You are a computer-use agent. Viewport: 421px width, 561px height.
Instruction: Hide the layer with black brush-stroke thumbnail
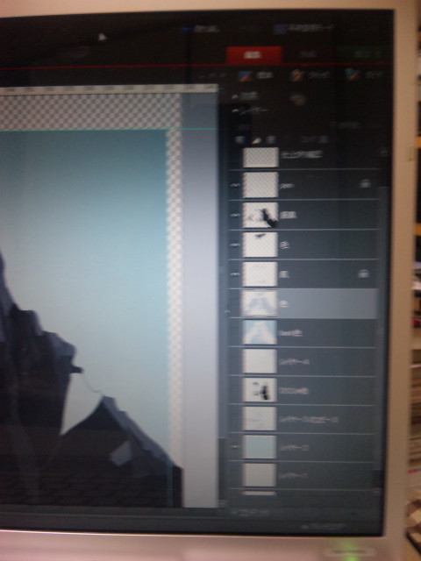coord(235,215)
